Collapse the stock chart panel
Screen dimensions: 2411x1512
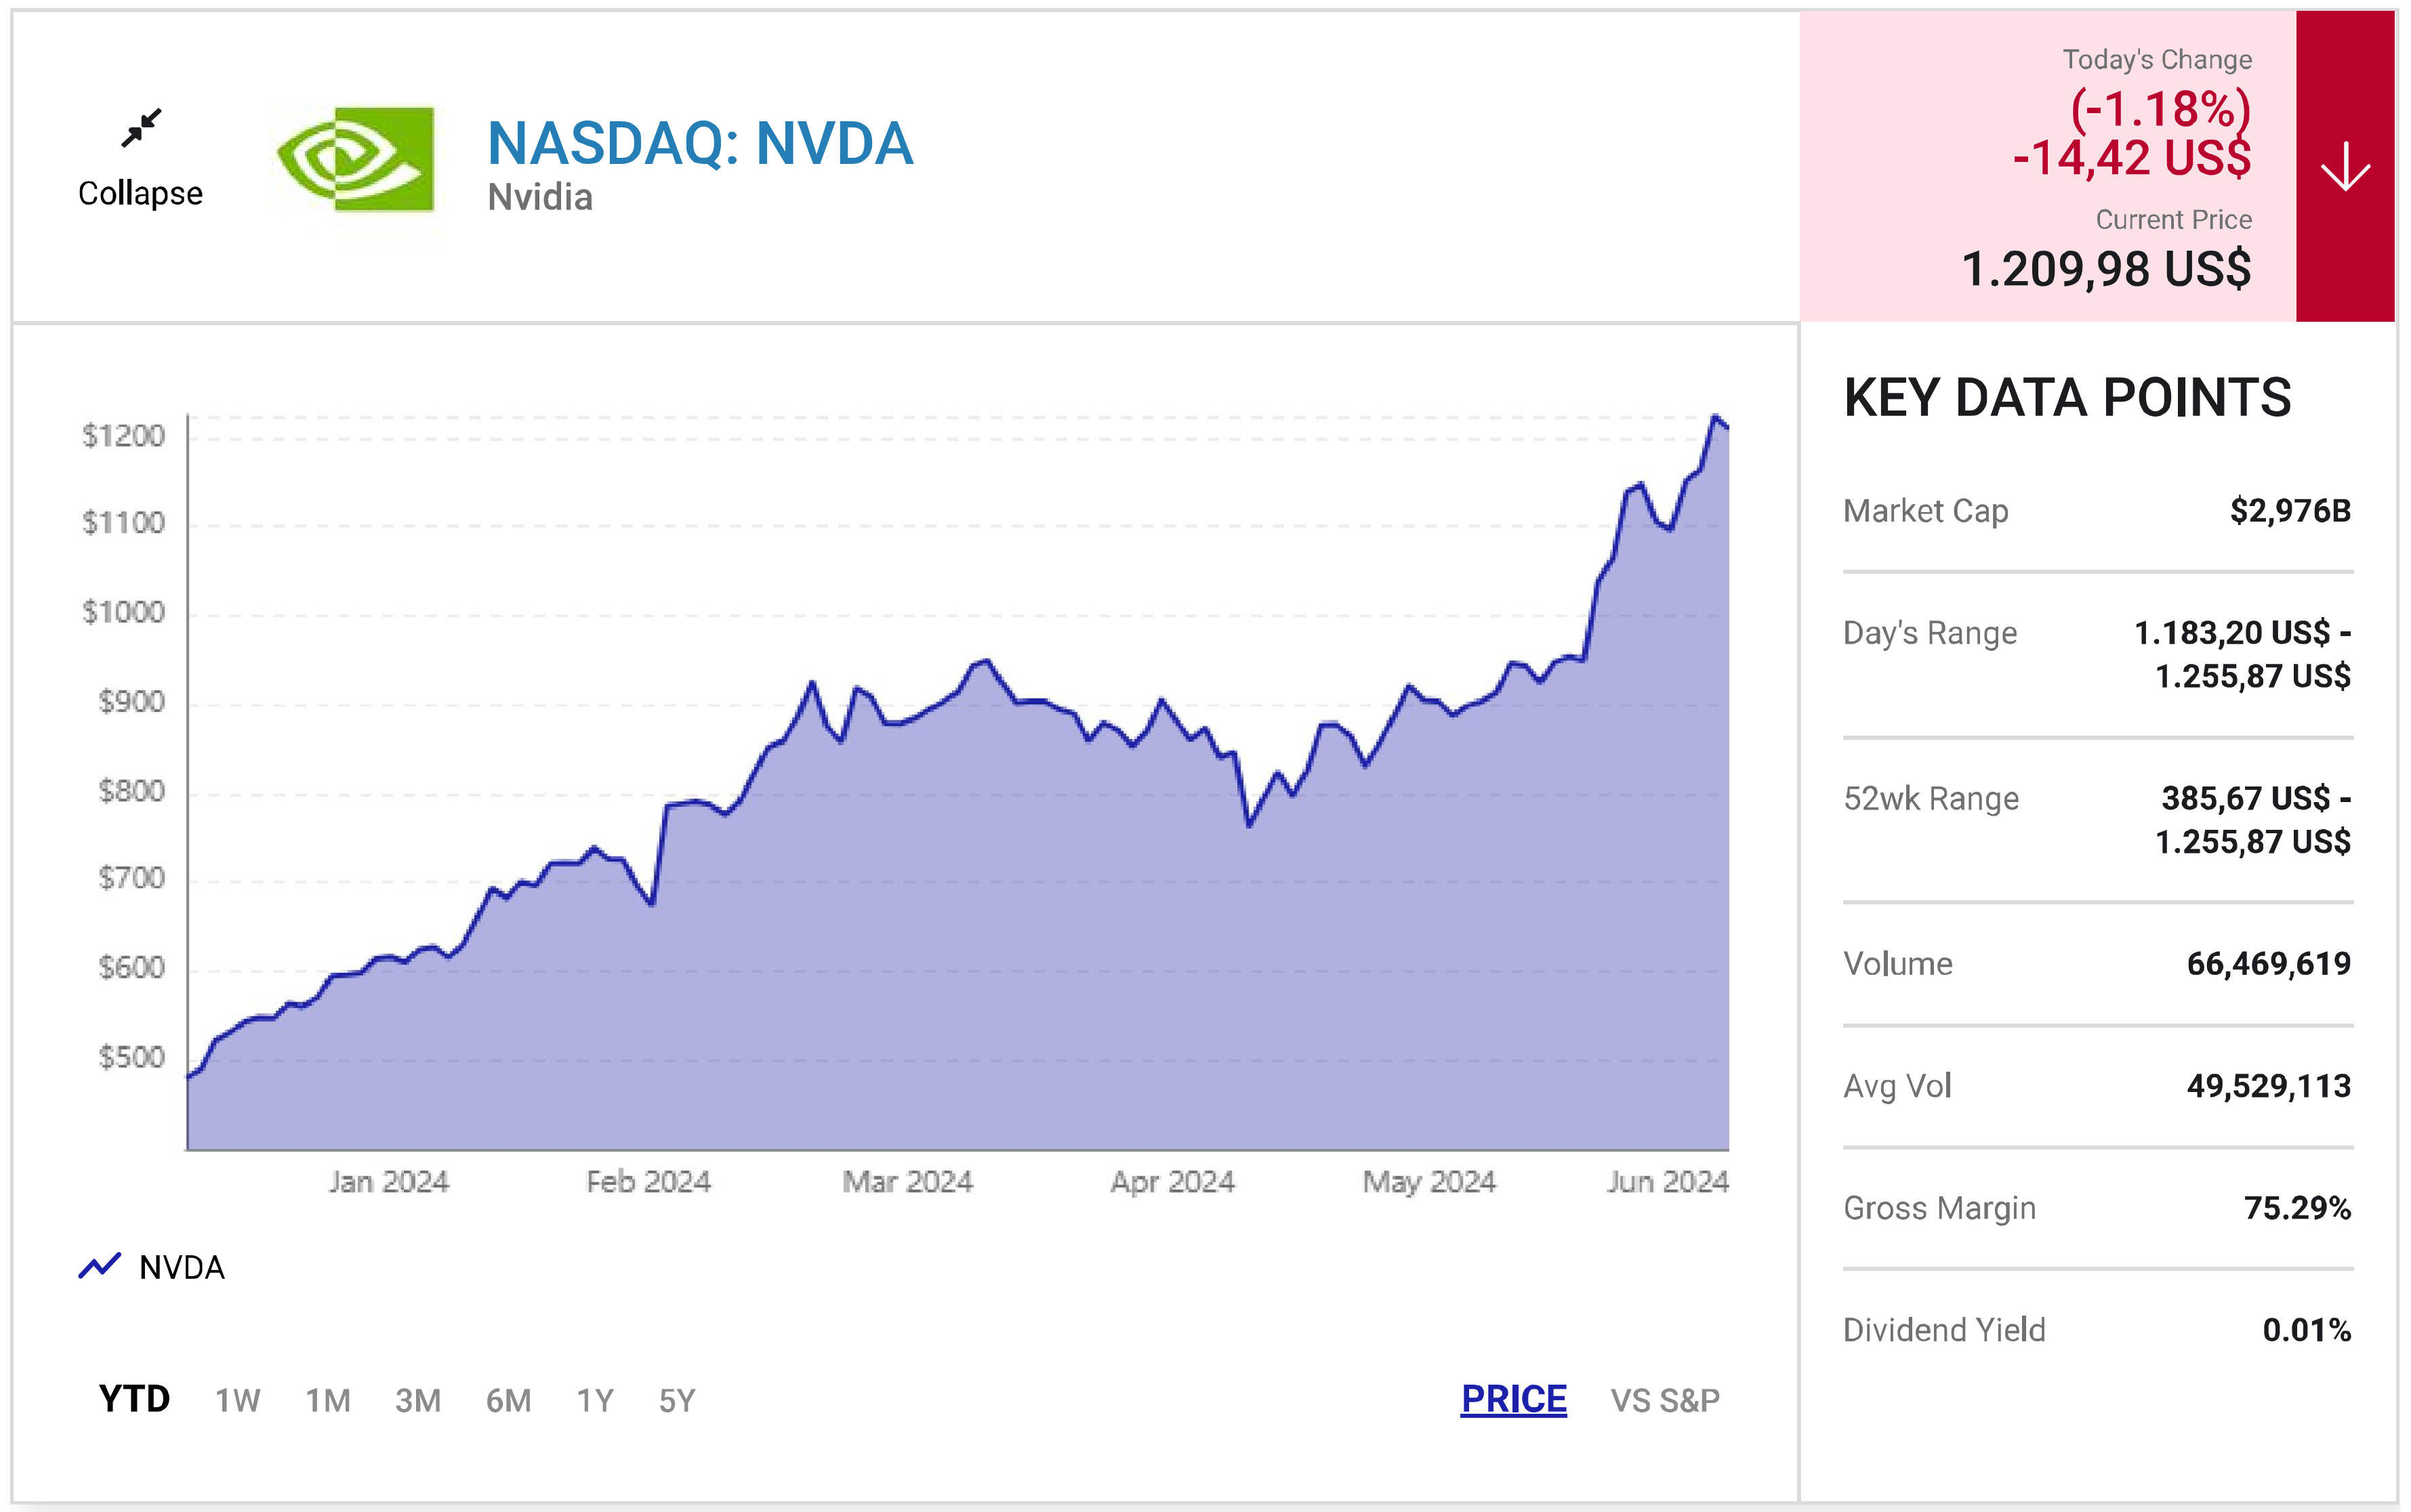point(140,192)
